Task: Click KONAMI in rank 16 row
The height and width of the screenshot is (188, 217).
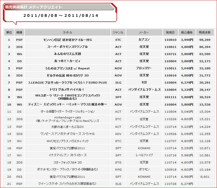Action: 144,148
